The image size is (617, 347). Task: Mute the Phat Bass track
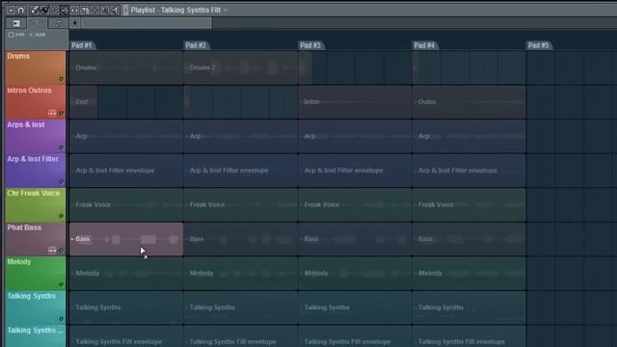point(61,251)
